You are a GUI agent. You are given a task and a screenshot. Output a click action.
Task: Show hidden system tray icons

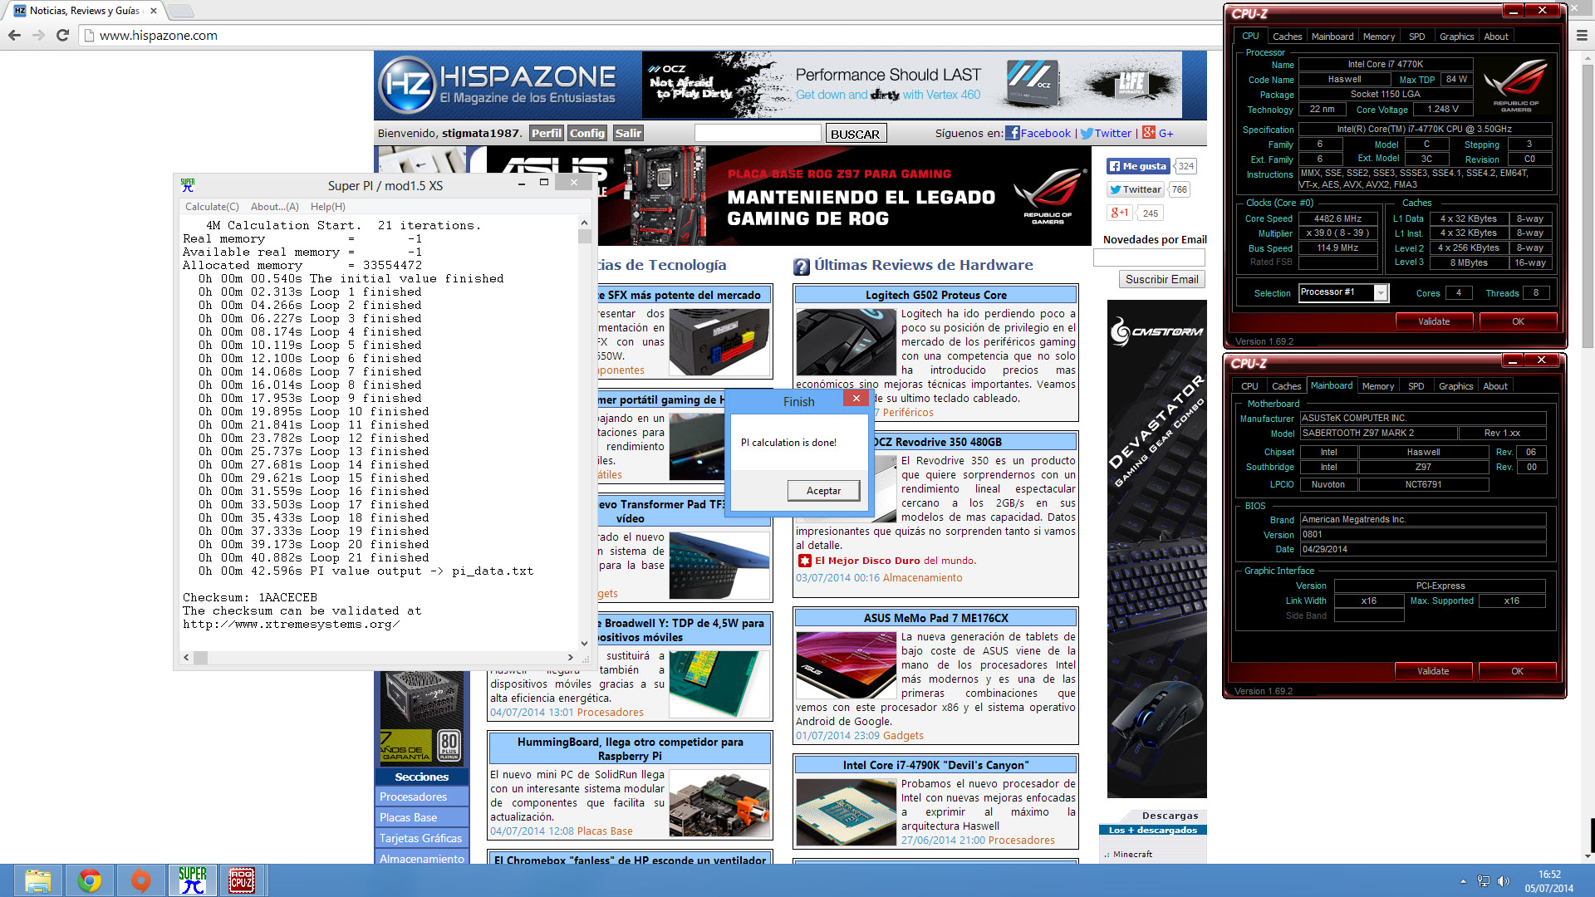click(1463, 881)
